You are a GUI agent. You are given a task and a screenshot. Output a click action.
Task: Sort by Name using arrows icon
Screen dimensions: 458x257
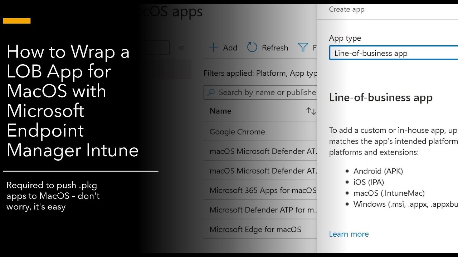coord(311,111)
